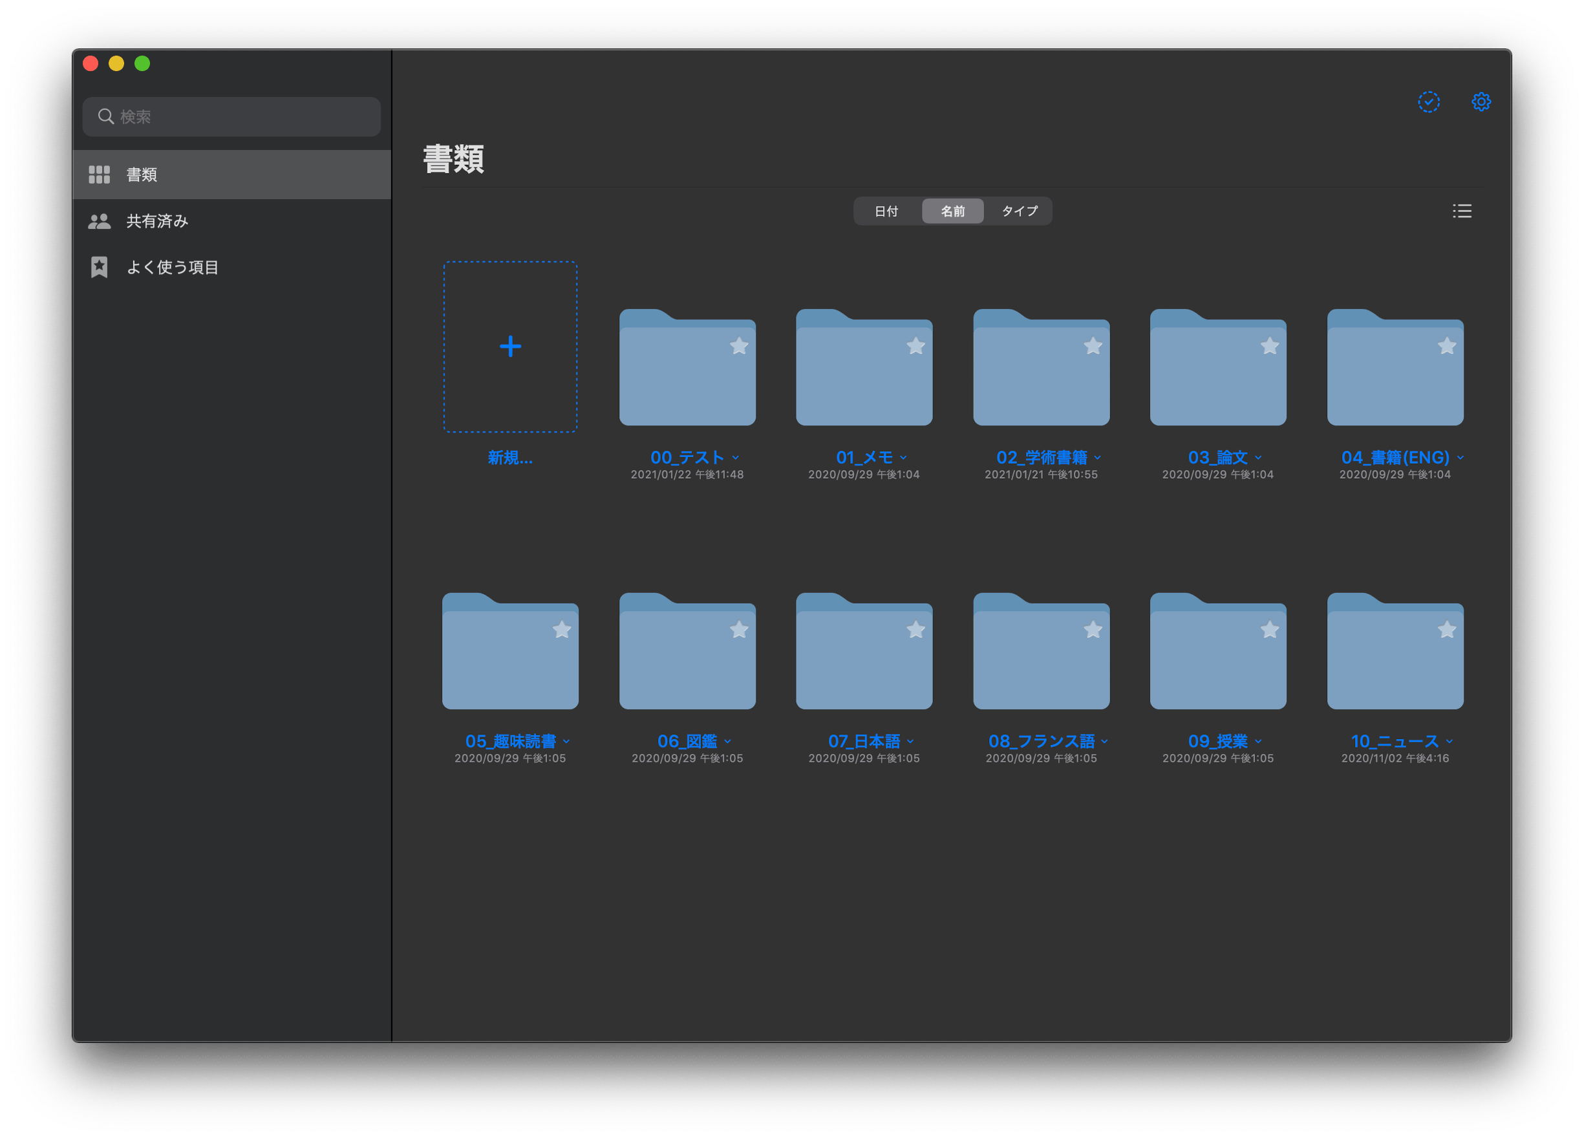Sort by タイプ tab
This screenshot has width=1584, height=1138.
pos(1019,211)
